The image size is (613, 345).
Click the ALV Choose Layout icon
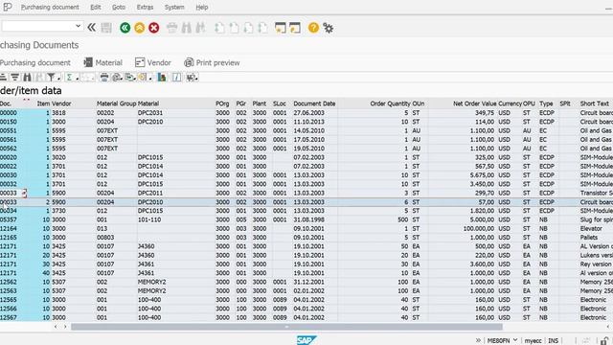point(143,77)
